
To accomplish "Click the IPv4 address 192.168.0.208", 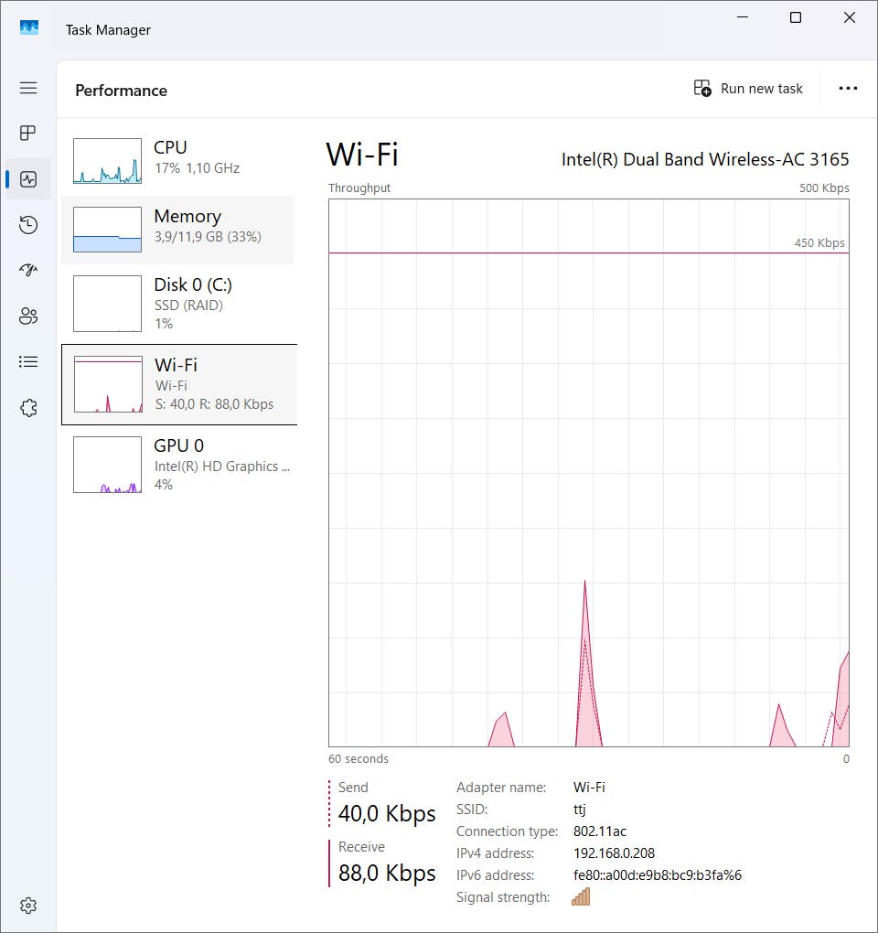I will coord(614,853).
